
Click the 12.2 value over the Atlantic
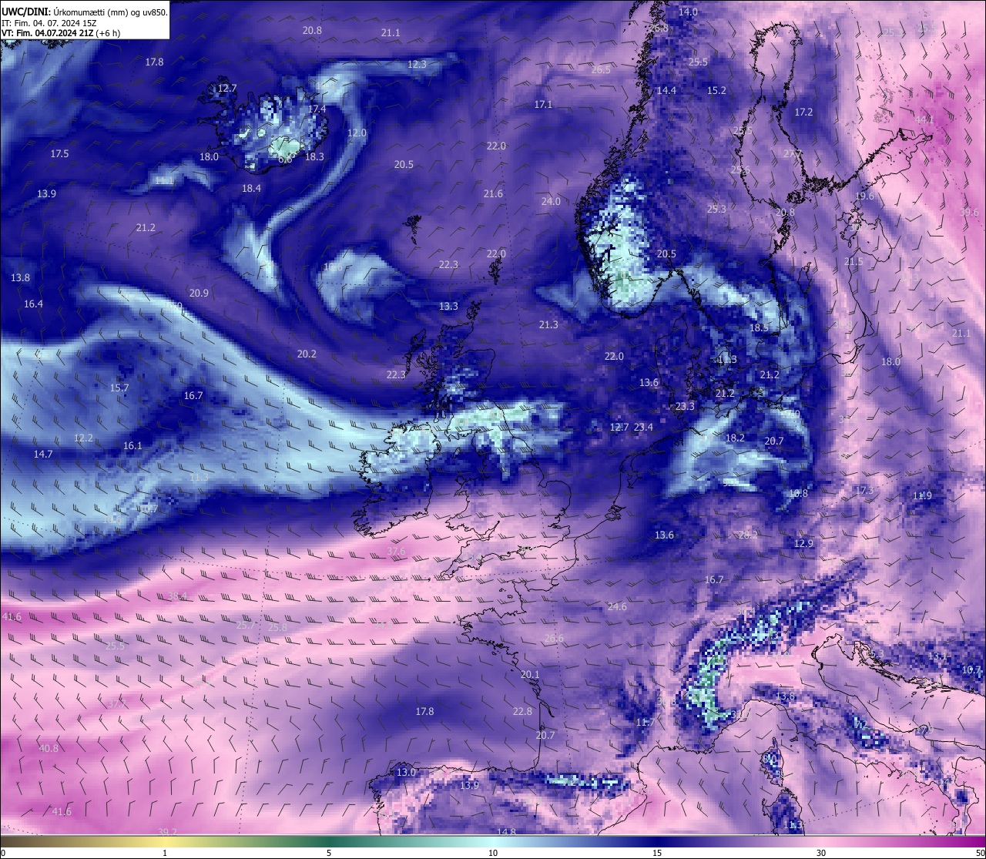pyautogui.click(x=83, y=438)
